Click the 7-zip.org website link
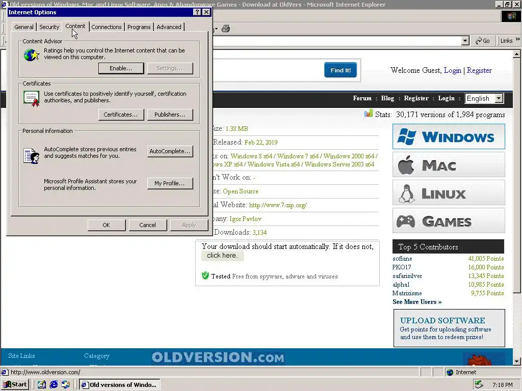 [278, 205]
